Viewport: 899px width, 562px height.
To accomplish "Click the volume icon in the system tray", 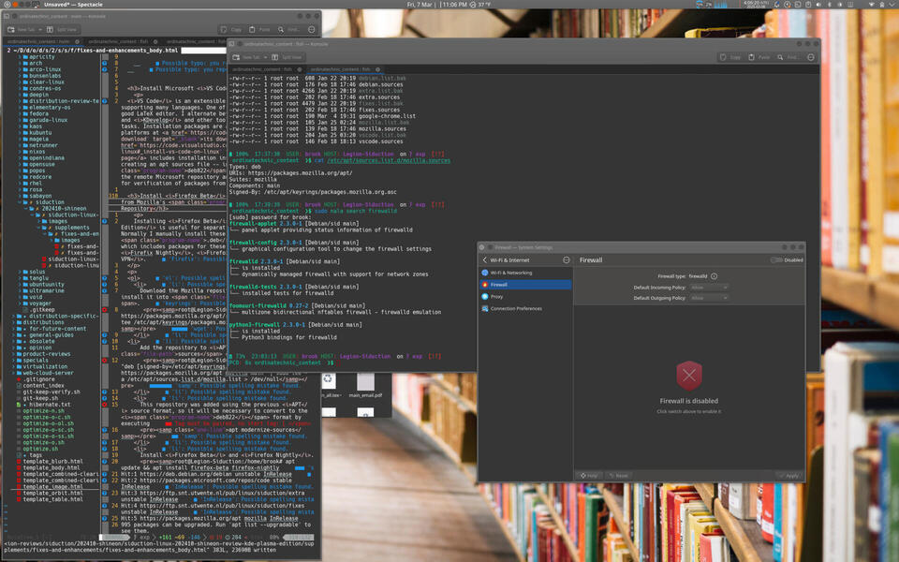I will coord(818,4).
